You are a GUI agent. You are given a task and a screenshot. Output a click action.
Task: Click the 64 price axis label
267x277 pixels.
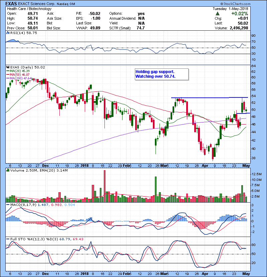[x=253, y=66]
